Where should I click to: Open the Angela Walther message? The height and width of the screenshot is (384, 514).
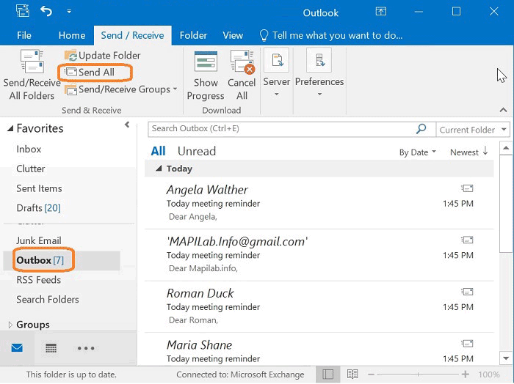(x=319, y=203)
